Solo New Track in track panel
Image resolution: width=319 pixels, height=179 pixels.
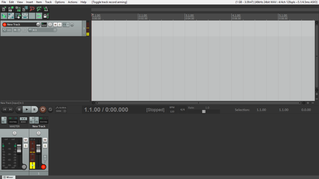click(60, 25)
